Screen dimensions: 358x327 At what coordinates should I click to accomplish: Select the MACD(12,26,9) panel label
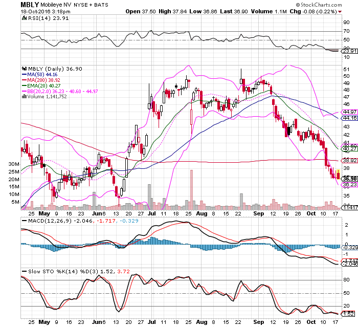coord(50,221)
